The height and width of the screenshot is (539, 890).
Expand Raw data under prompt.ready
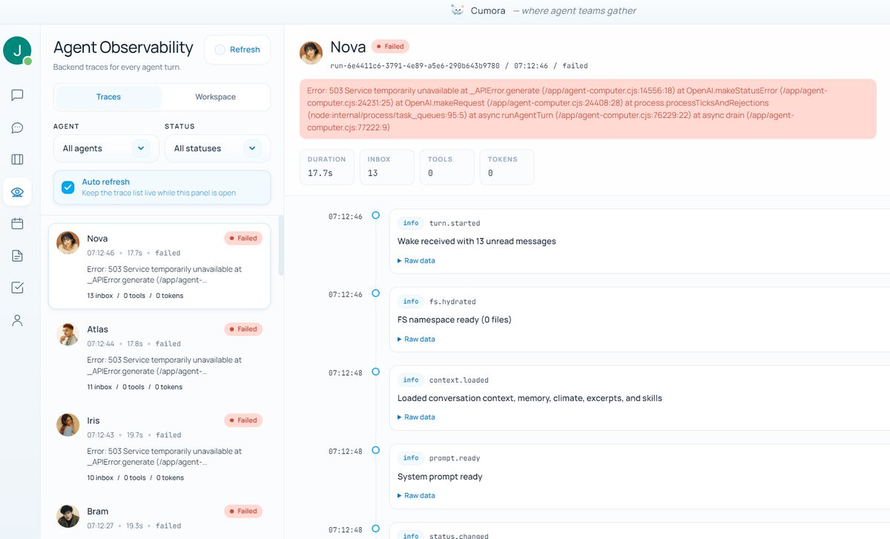pyautogui.click(x=416, y=495)
